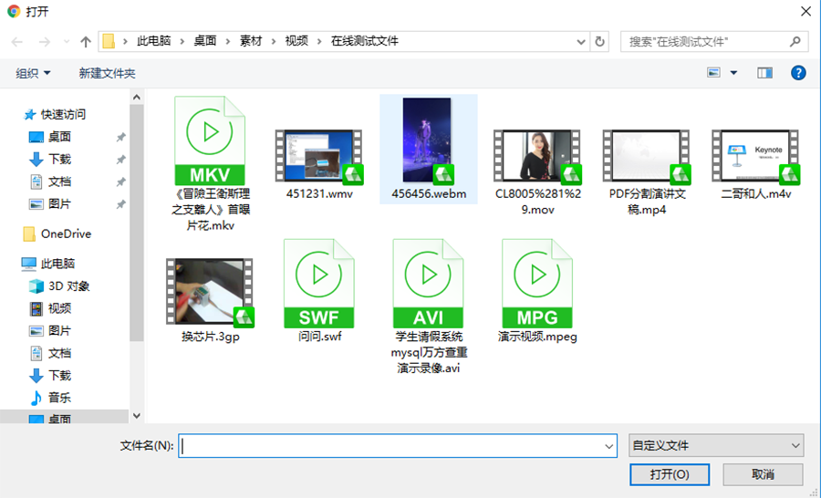The width and height of the screenshot is (821, 498).
Task: Click 桌面 in the address path
Action: pyautogui.click(x=204, y=41)
